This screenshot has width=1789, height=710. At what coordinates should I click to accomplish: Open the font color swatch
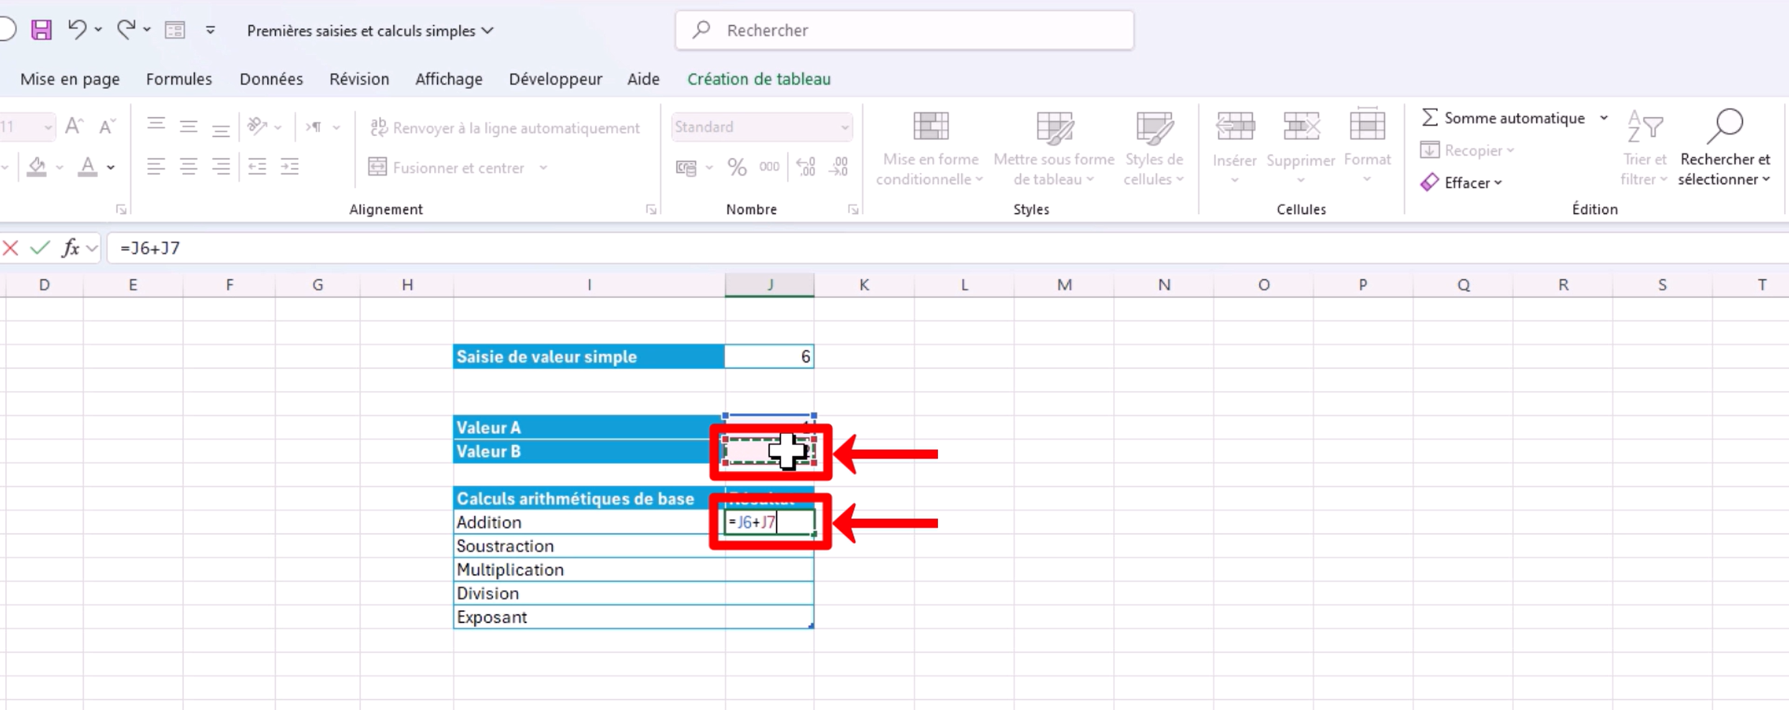88,168
